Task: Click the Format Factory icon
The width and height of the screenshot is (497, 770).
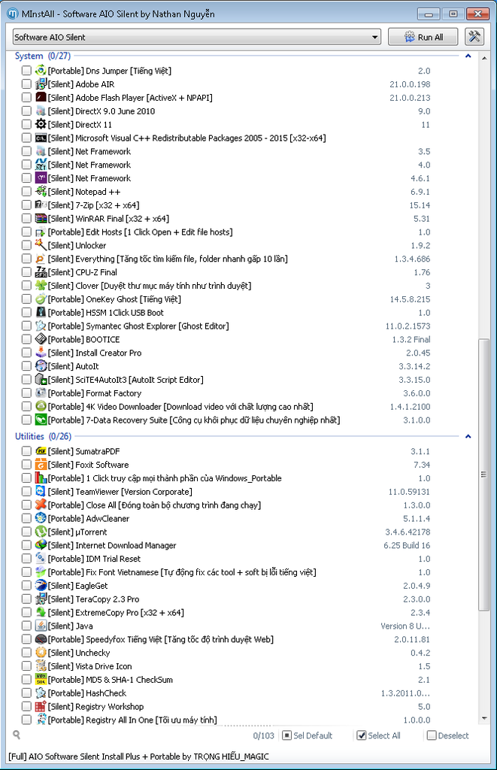Action: tap(41, 393)
